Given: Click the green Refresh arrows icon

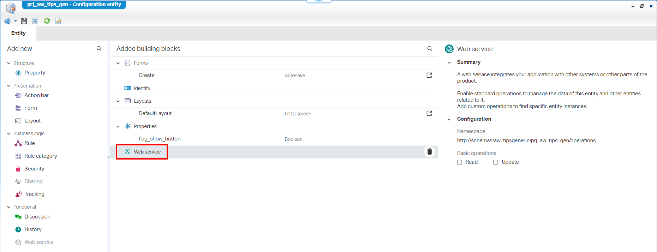Looking at the screenshot, I should point(47,21).
